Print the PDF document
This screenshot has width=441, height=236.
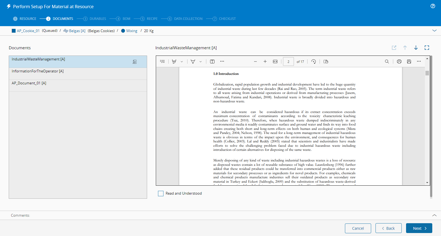399,62
